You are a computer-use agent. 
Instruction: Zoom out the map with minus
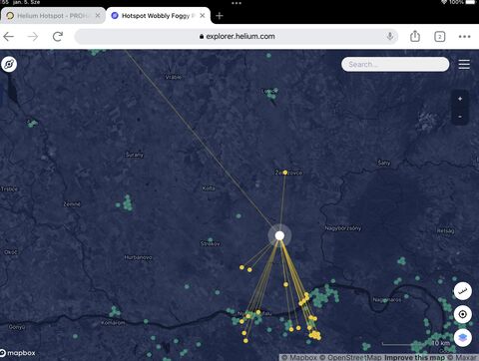click(460, 117)
